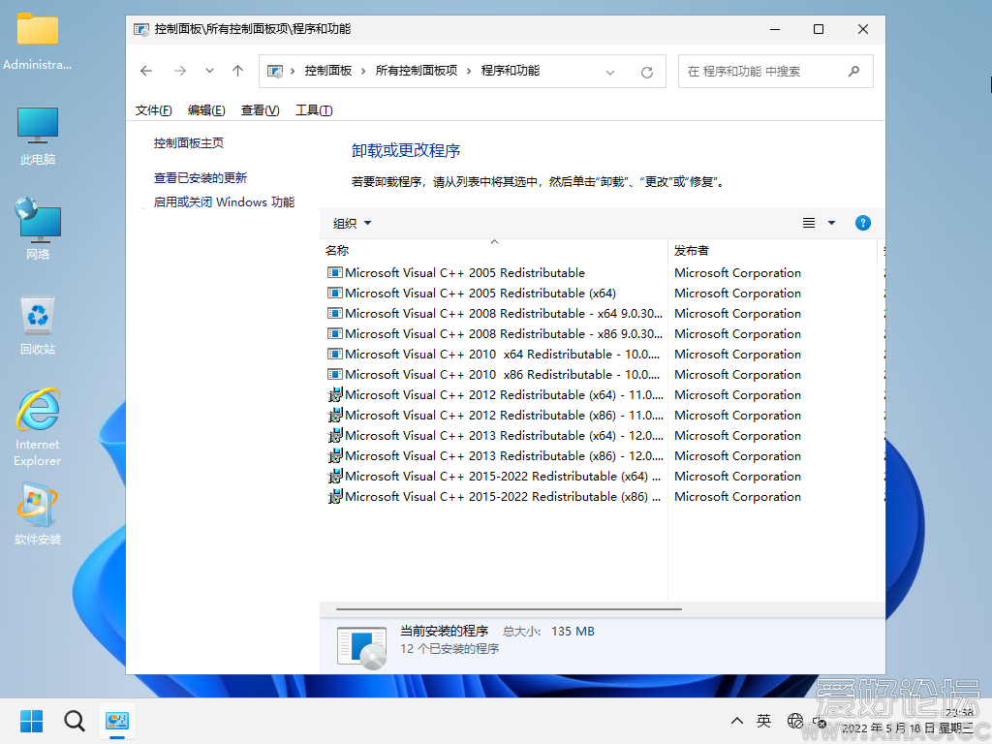Image resolution: width=992 pixels, height=744 pixels.
Task: Sort by 发布者 column header
Action: [x=772, y=251]
